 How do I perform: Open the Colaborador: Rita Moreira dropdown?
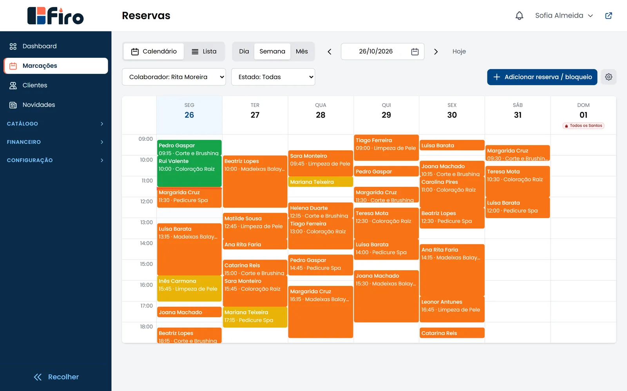point(174,77)
